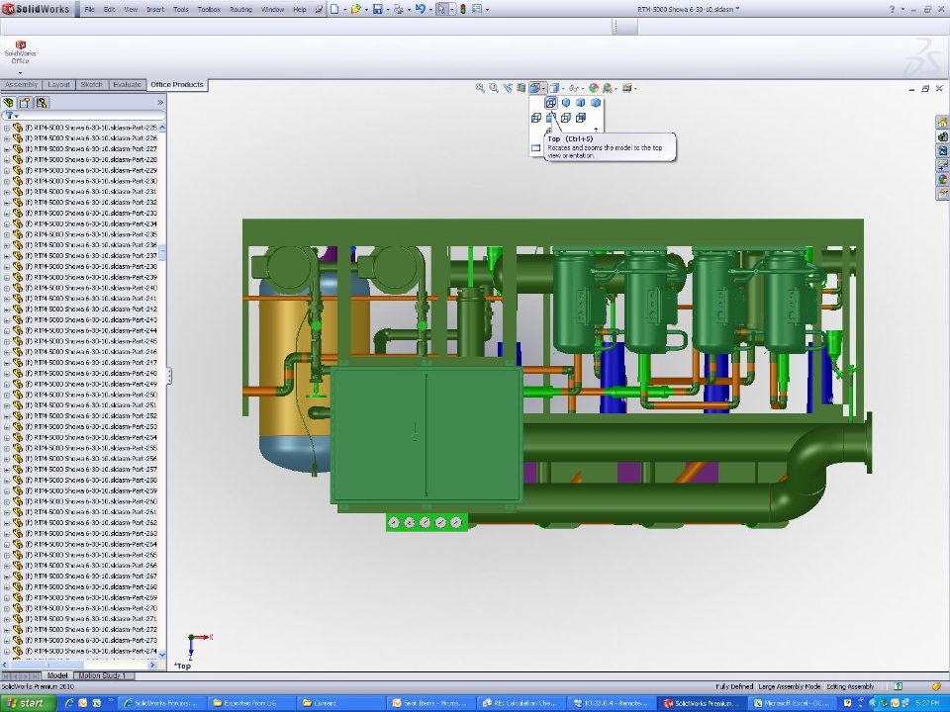Open SolidWorks Office dropdown arrow
Image resolution: width=950 pixels, height=712 pixels.
(x=20, y=72)
